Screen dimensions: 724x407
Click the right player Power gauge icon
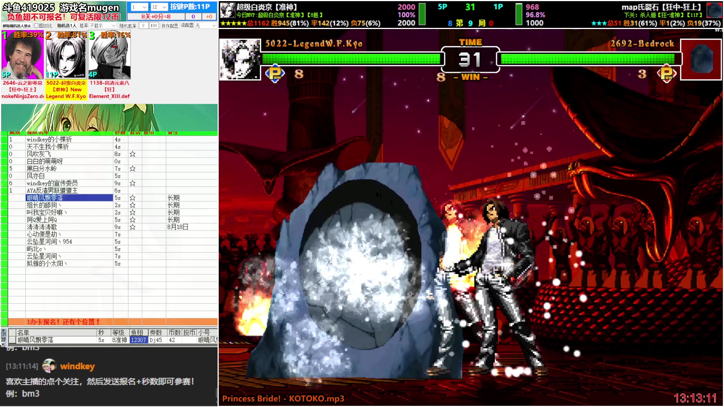(667, 73)
